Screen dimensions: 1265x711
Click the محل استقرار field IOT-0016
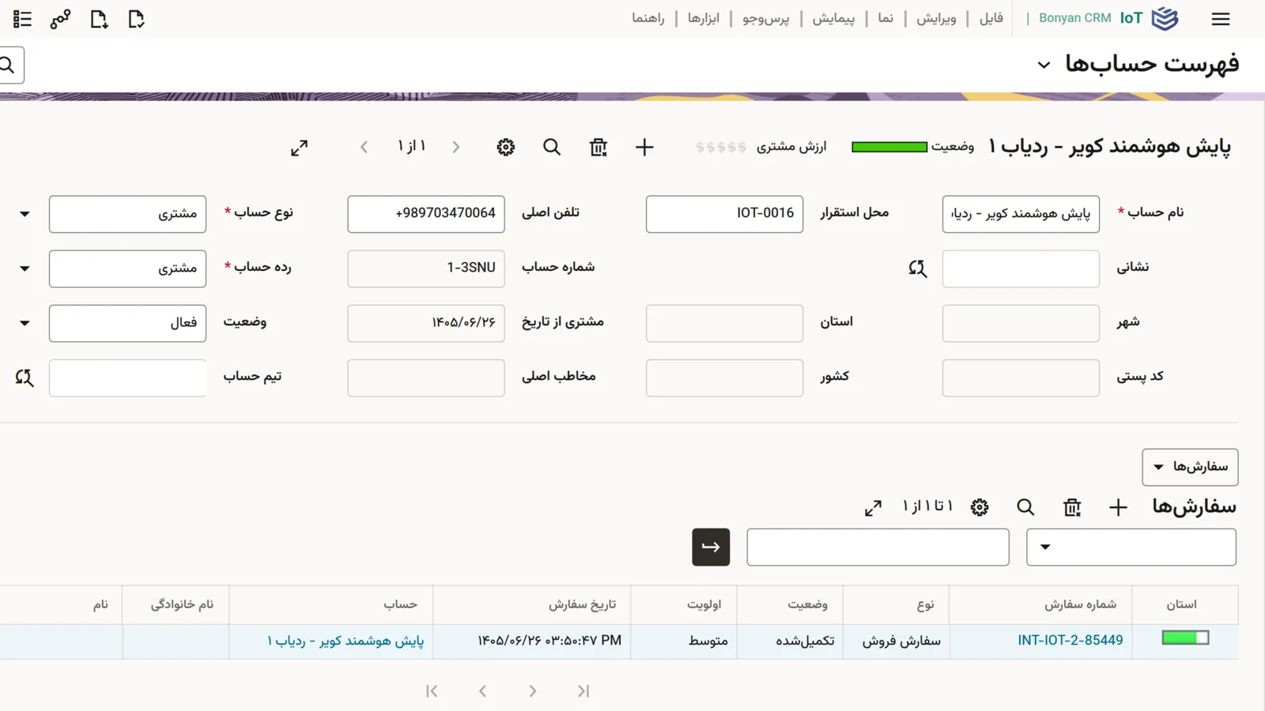[724, 214]
